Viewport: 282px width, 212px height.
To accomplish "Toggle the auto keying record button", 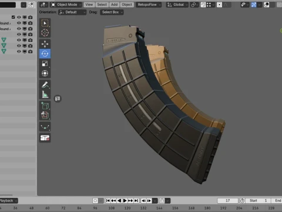I will [x=95, y=201].
